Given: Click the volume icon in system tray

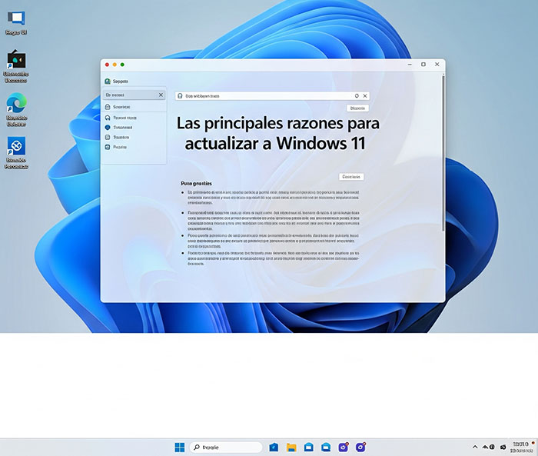Looking at the screenshot, I should [x=503, y=447].
